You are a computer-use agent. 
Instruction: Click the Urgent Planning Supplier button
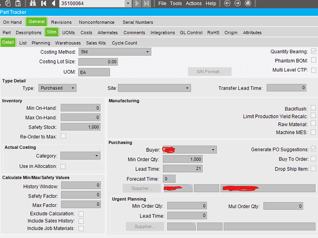pos(145,227)
